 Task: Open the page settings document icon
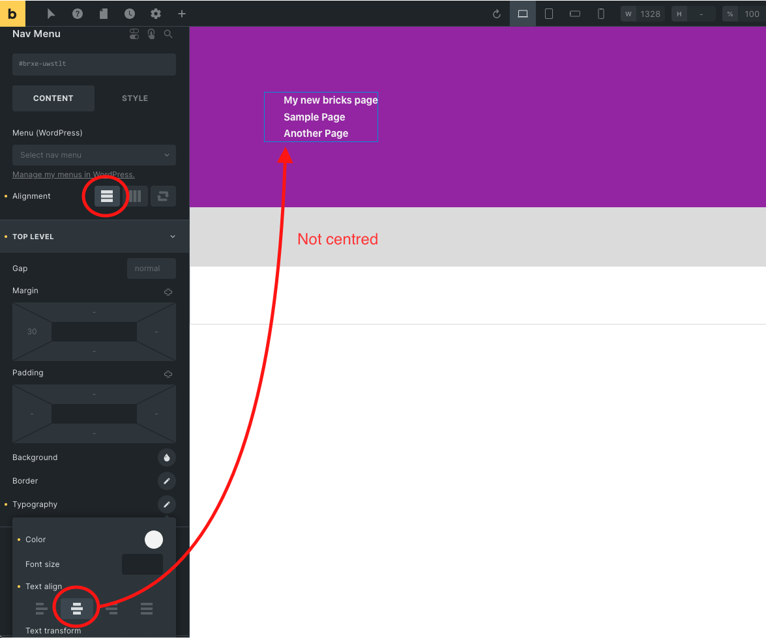tap(103, 13)
